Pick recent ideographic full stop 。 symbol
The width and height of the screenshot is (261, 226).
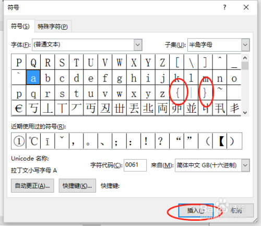[91, 141]
